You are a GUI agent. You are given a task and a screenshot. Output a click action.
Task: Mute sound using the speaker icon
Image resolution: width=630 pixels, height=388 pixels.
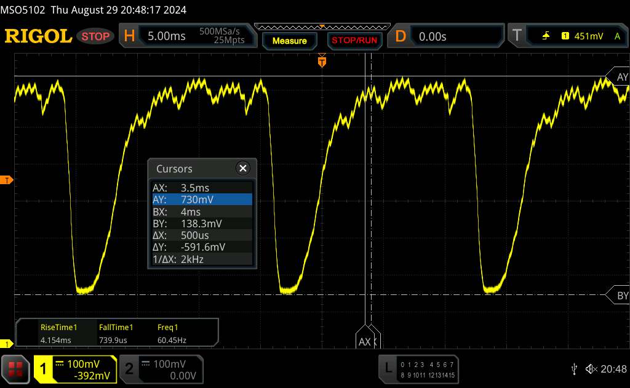[x=591, y=368]
